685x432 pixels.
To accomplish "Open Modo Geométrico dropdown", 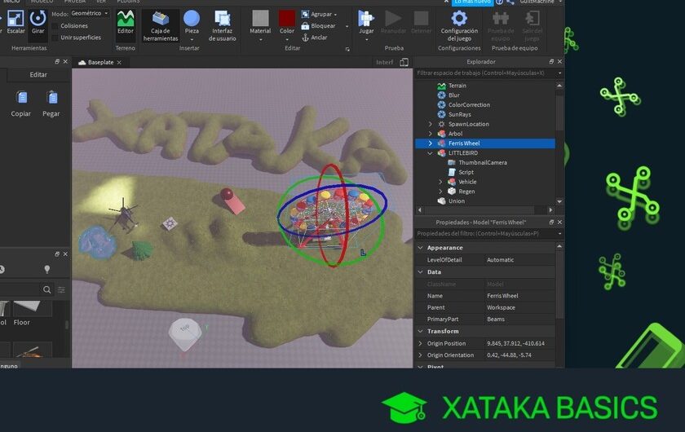I will click(90, 14).
